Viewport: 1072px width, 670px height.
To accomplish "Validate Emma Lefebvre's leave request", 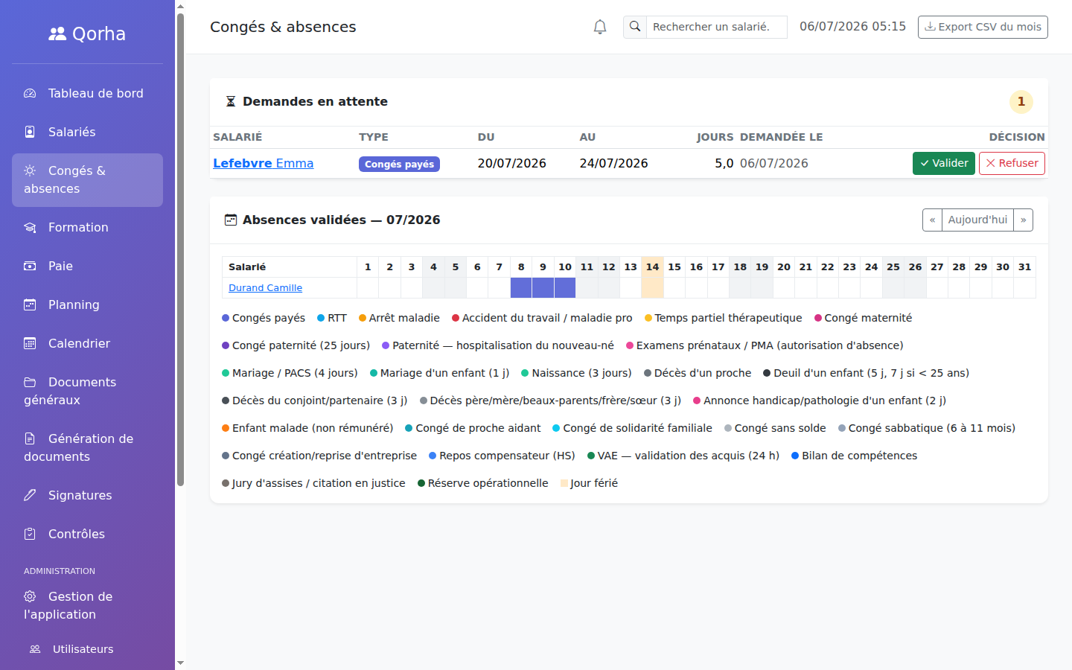I will (x=943, y=163).
